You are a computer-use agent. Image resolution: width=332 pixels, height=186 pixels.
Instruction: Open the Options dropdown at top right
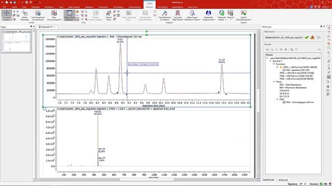pos(325,7)
